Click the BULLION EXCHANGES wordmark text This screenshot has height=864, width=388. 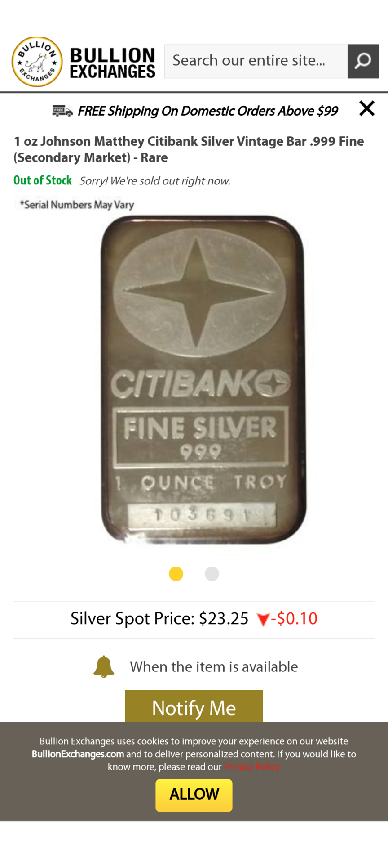(x=112, y=63)
